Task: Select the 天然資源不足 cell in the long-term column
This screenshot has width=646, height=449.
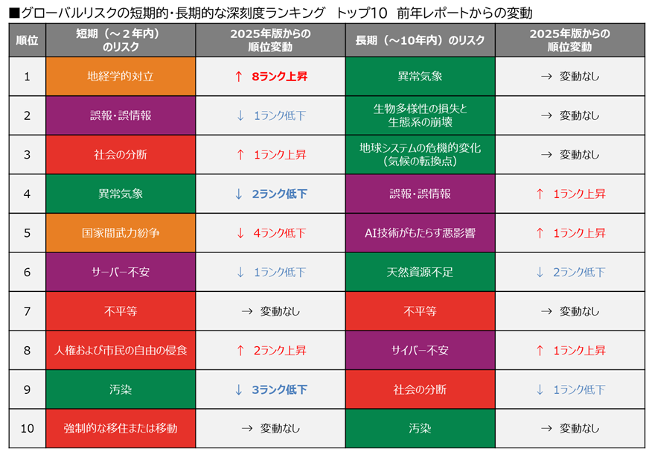Action: pos(420,272)
